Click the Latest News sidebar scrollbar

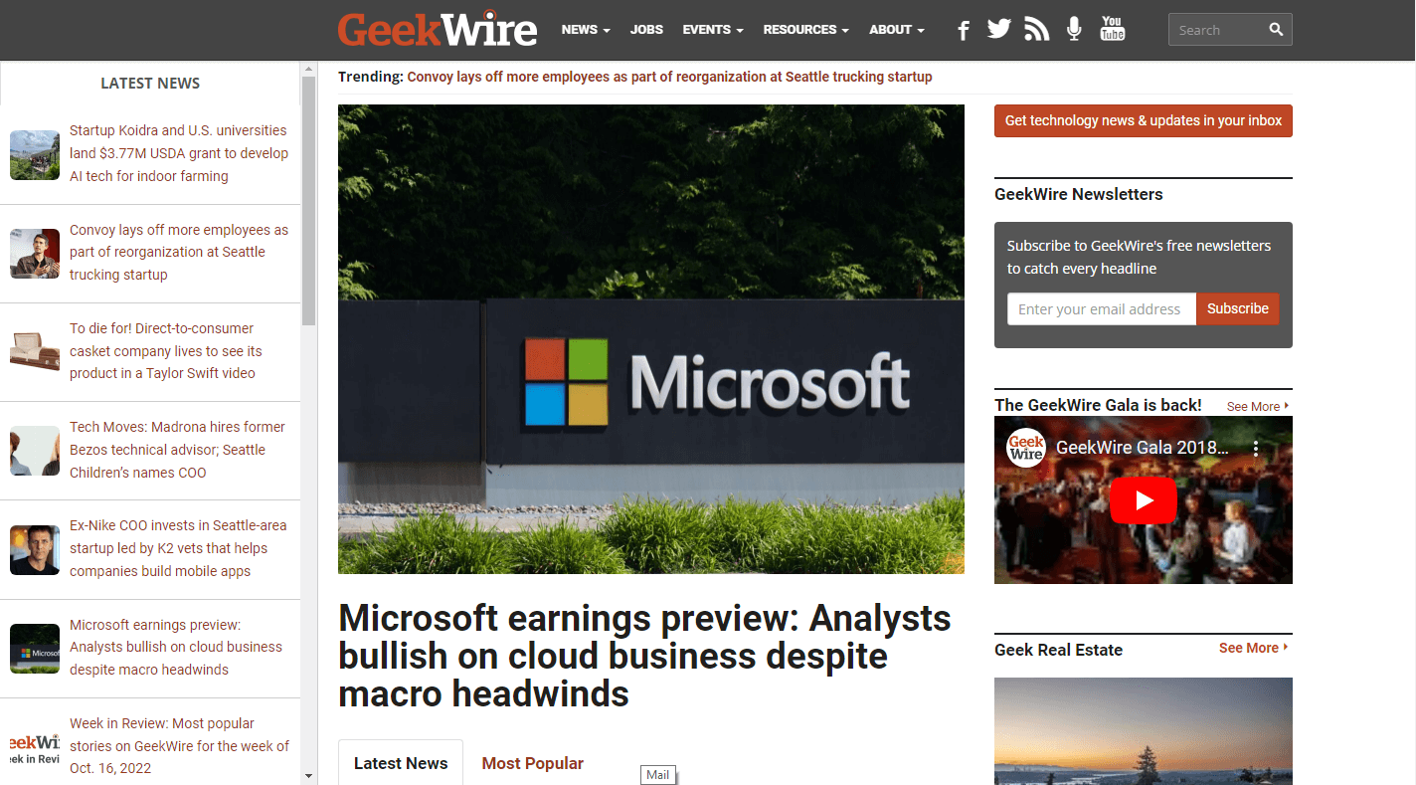coord(308,199)
